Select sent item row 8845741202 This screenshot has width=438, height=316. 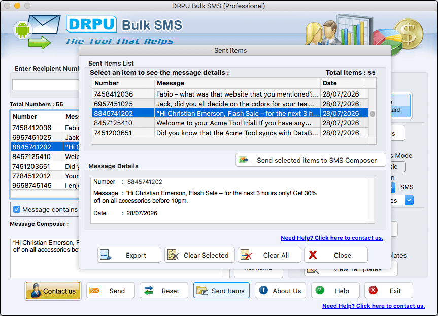(230, 113)
